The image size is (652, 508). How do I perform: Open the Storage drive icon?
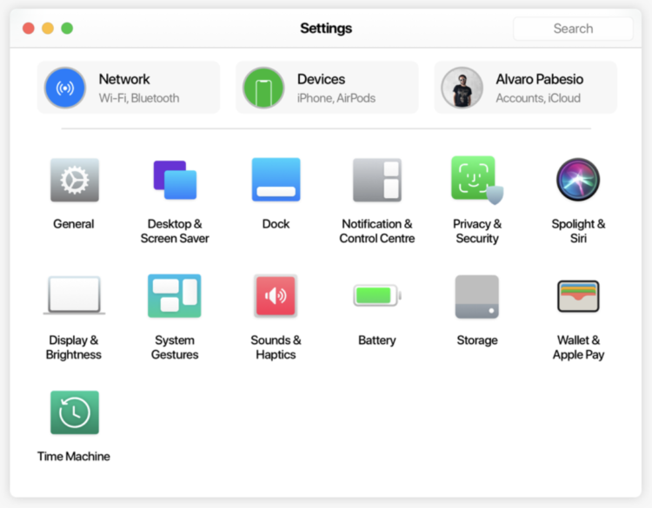477,297
